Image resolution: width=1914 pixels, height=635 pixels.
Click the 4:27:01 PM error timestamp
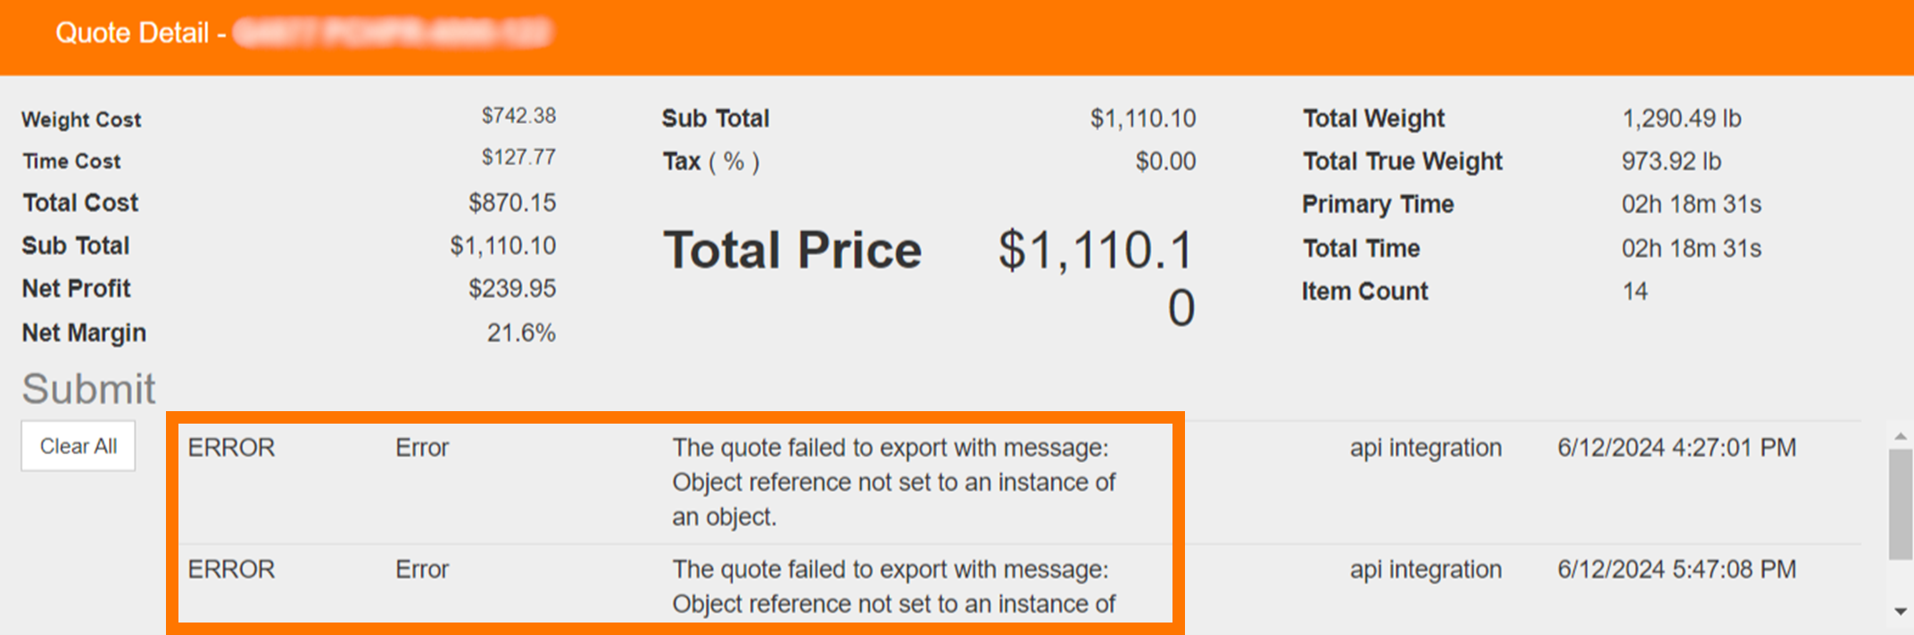[x=1676, y=448]
